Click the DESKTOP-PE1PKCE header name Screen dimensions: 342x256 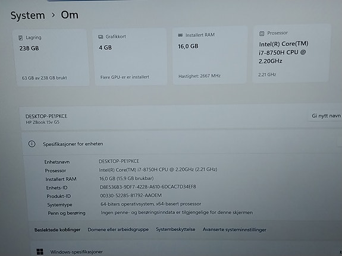(46, 116)
